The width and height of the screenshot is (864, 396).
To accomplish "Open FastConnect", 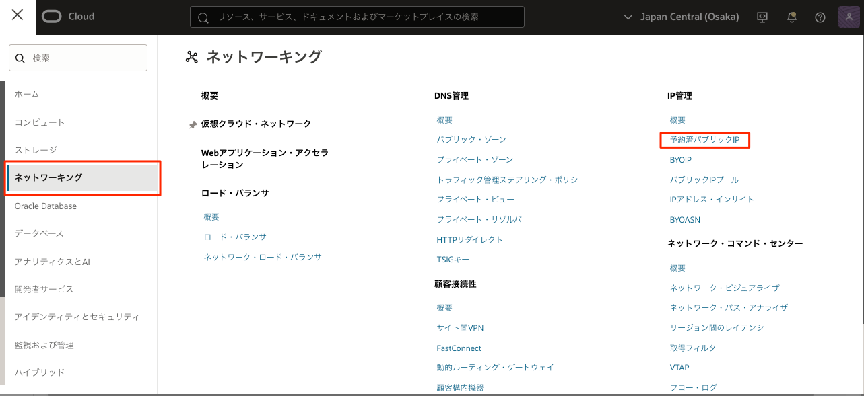I will click(x=459, y=348).
